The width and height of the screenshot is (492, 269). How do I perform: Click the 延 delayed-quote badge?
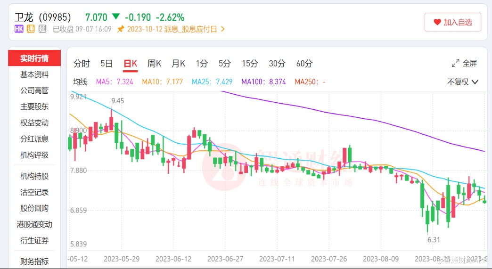(42, 29)
